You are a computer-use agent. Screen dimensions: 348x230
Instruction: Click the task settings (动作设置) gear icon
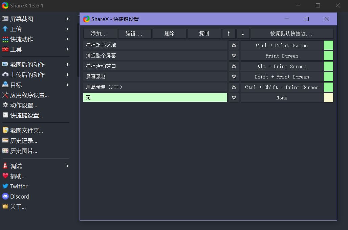pos(5,105)
